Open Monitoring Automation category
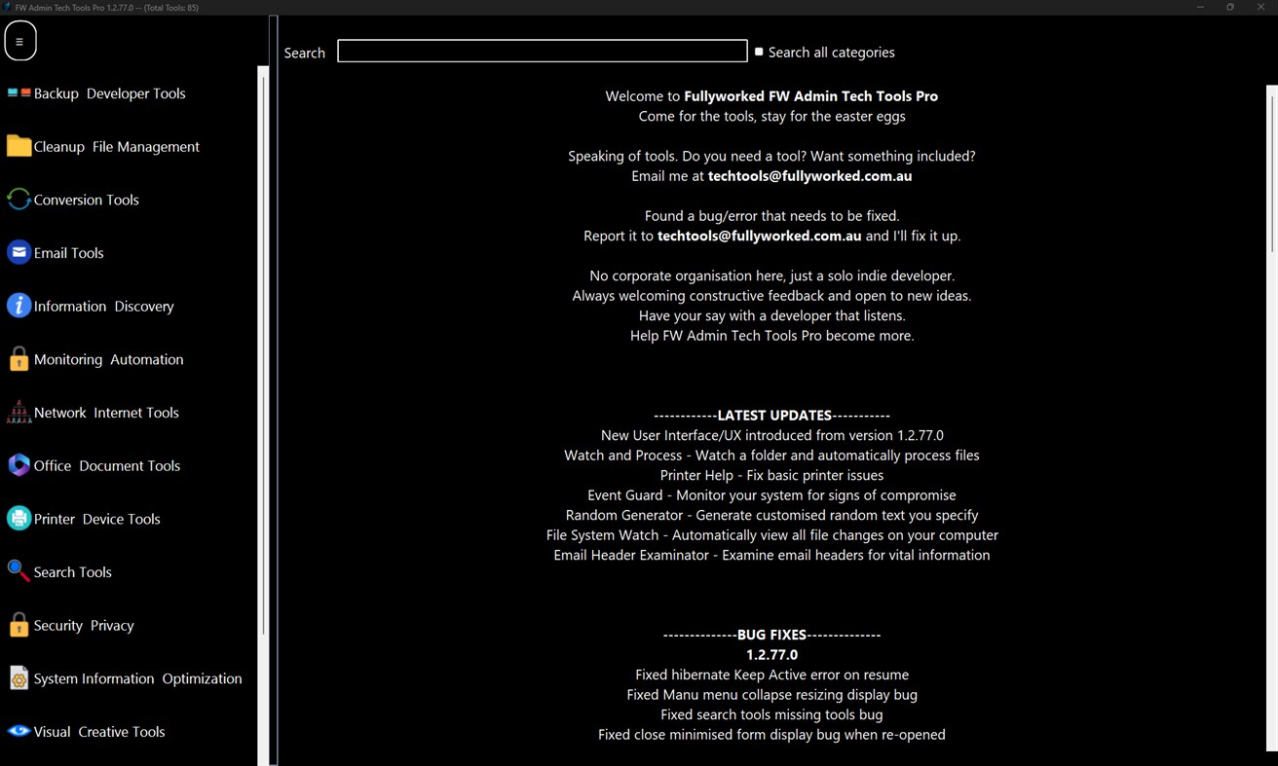 108,359
